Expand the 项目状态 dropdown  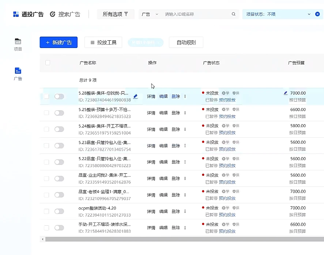coord(309,14)
